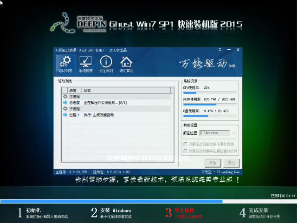The image size is (297, 223).
Task: Click the CPU usage value 23%
Action: pyautogui.click(x=207, y=88)
